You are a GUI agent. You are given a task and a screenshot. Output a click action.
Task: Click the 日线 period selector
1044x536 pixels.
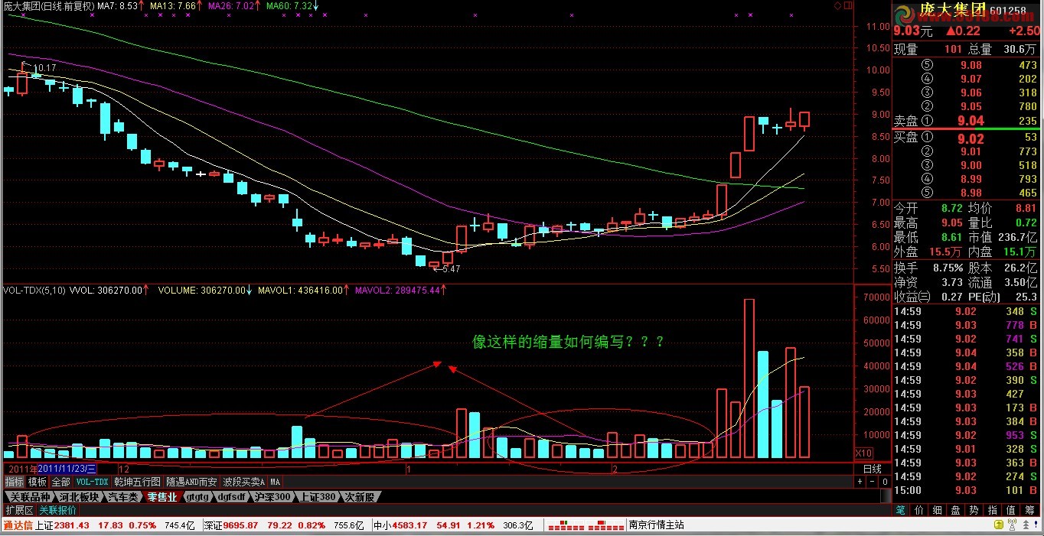873,468
